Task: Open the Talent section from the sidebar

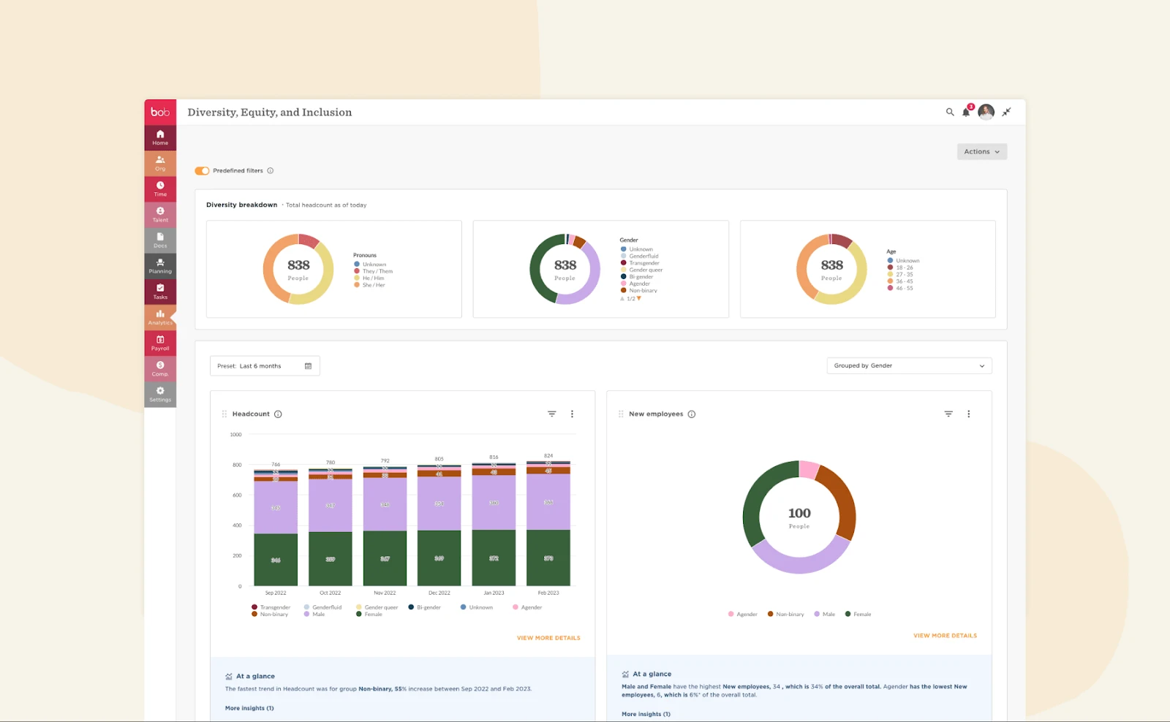Action: [x=159, y=214]
